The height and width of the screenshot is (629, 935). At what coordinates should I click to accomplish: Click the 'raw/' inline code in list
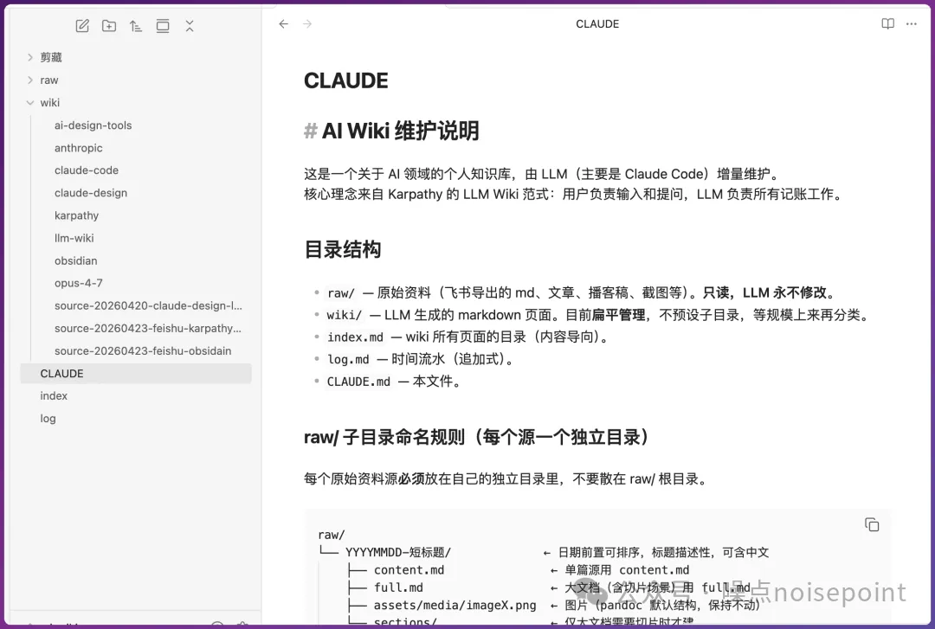(x=341, y=293)
